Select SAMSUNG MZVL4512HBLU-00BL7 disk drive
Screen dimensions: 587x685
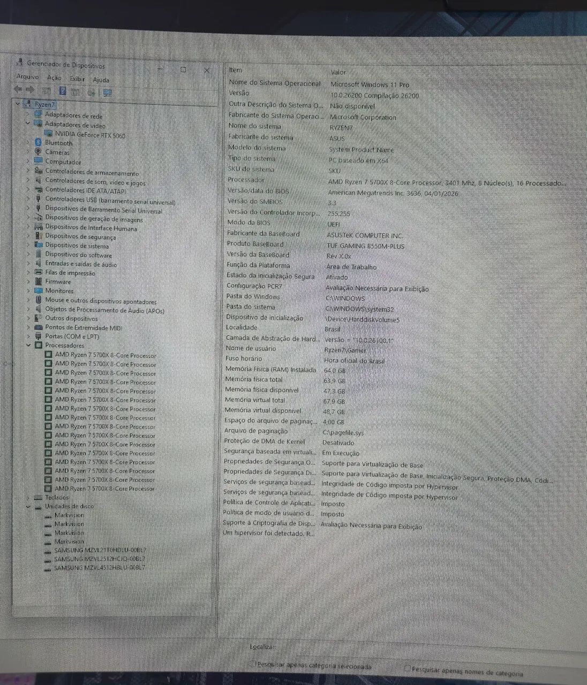coord(100,567)
